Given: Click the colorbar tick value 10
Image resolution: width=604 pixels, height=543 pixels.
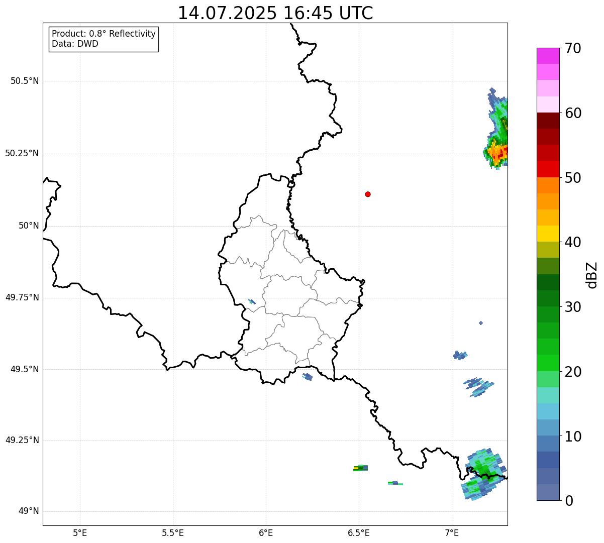Looking at the screenshot, I should pyautogui.click(x=573, y=437).
